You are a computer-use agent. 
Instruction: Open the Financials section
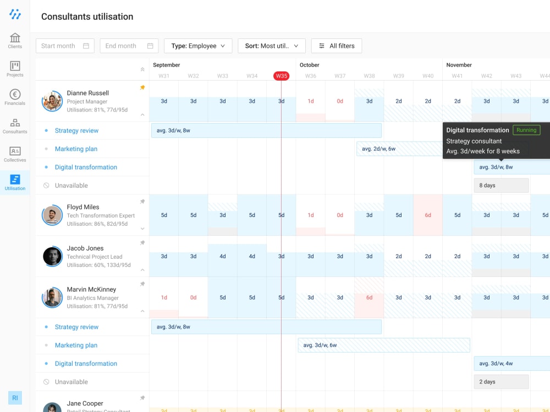coord(15,97)
